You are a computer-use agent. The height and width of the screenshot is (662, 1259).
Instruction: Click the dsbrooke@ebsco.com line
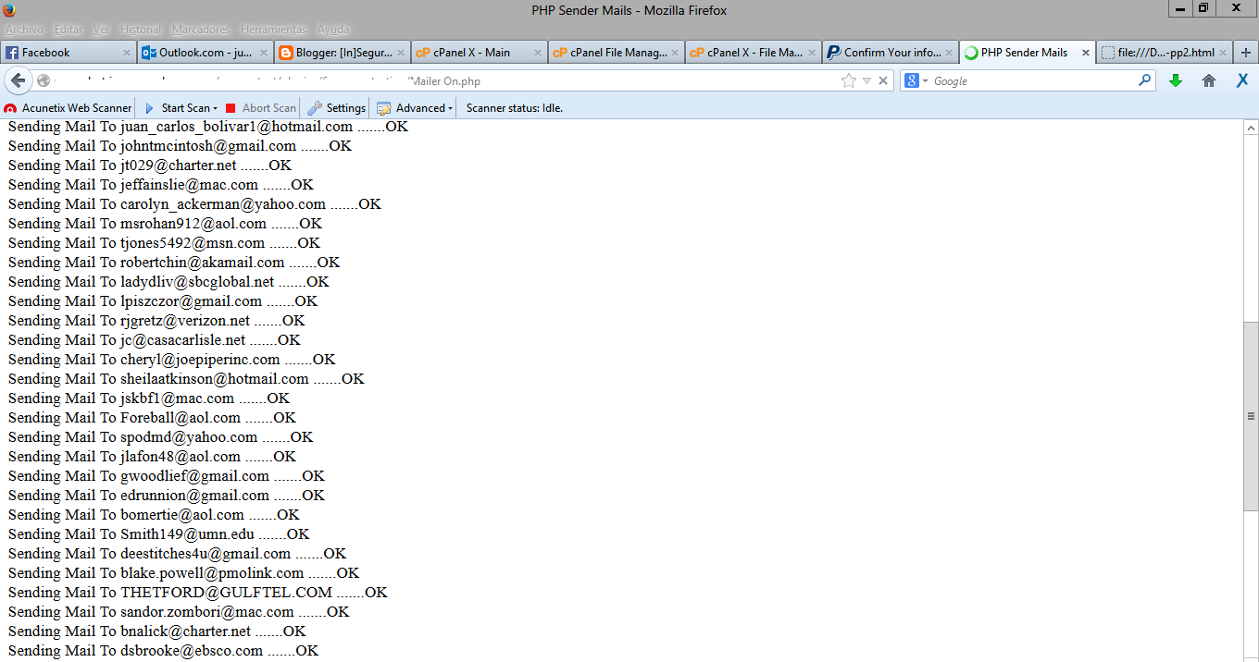coord(163,651)
